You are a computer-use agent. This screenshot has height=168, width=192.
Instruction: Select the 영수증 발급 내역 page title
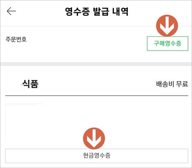click(97, 12)
